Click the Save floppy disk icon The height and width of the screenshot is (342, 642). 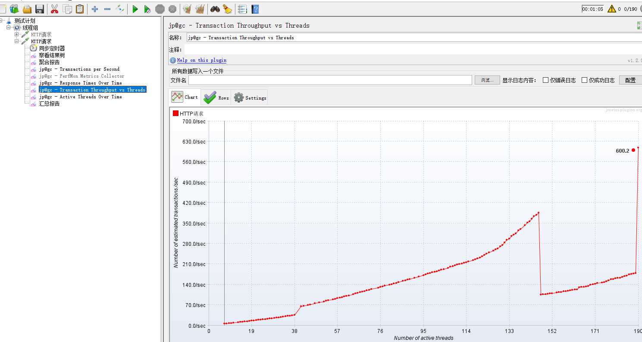coord(40,9)
